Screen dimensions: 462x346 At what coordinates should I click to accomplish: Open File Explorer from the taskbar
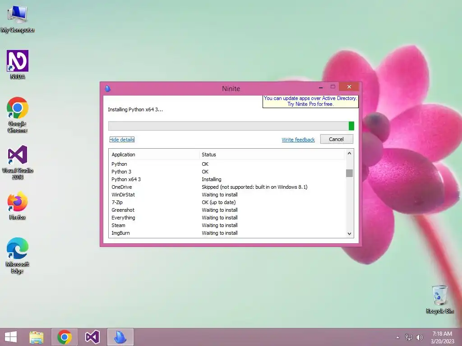pyautogui.click(x=37, y=337)
